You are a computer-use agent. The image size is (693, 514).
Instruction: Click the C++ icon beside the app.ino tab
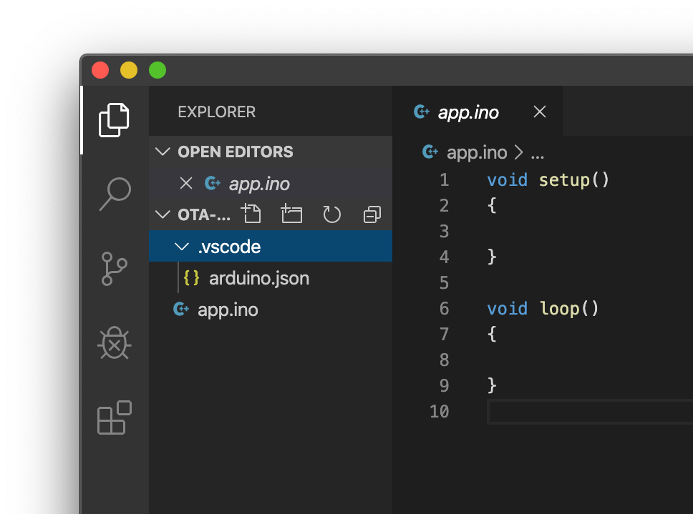click(x=422, y=112)
